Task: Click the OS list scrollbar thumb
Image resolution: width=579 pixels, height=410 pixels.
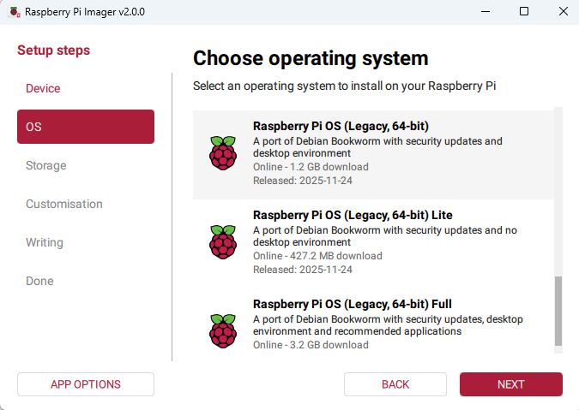Action: [558, 312]
